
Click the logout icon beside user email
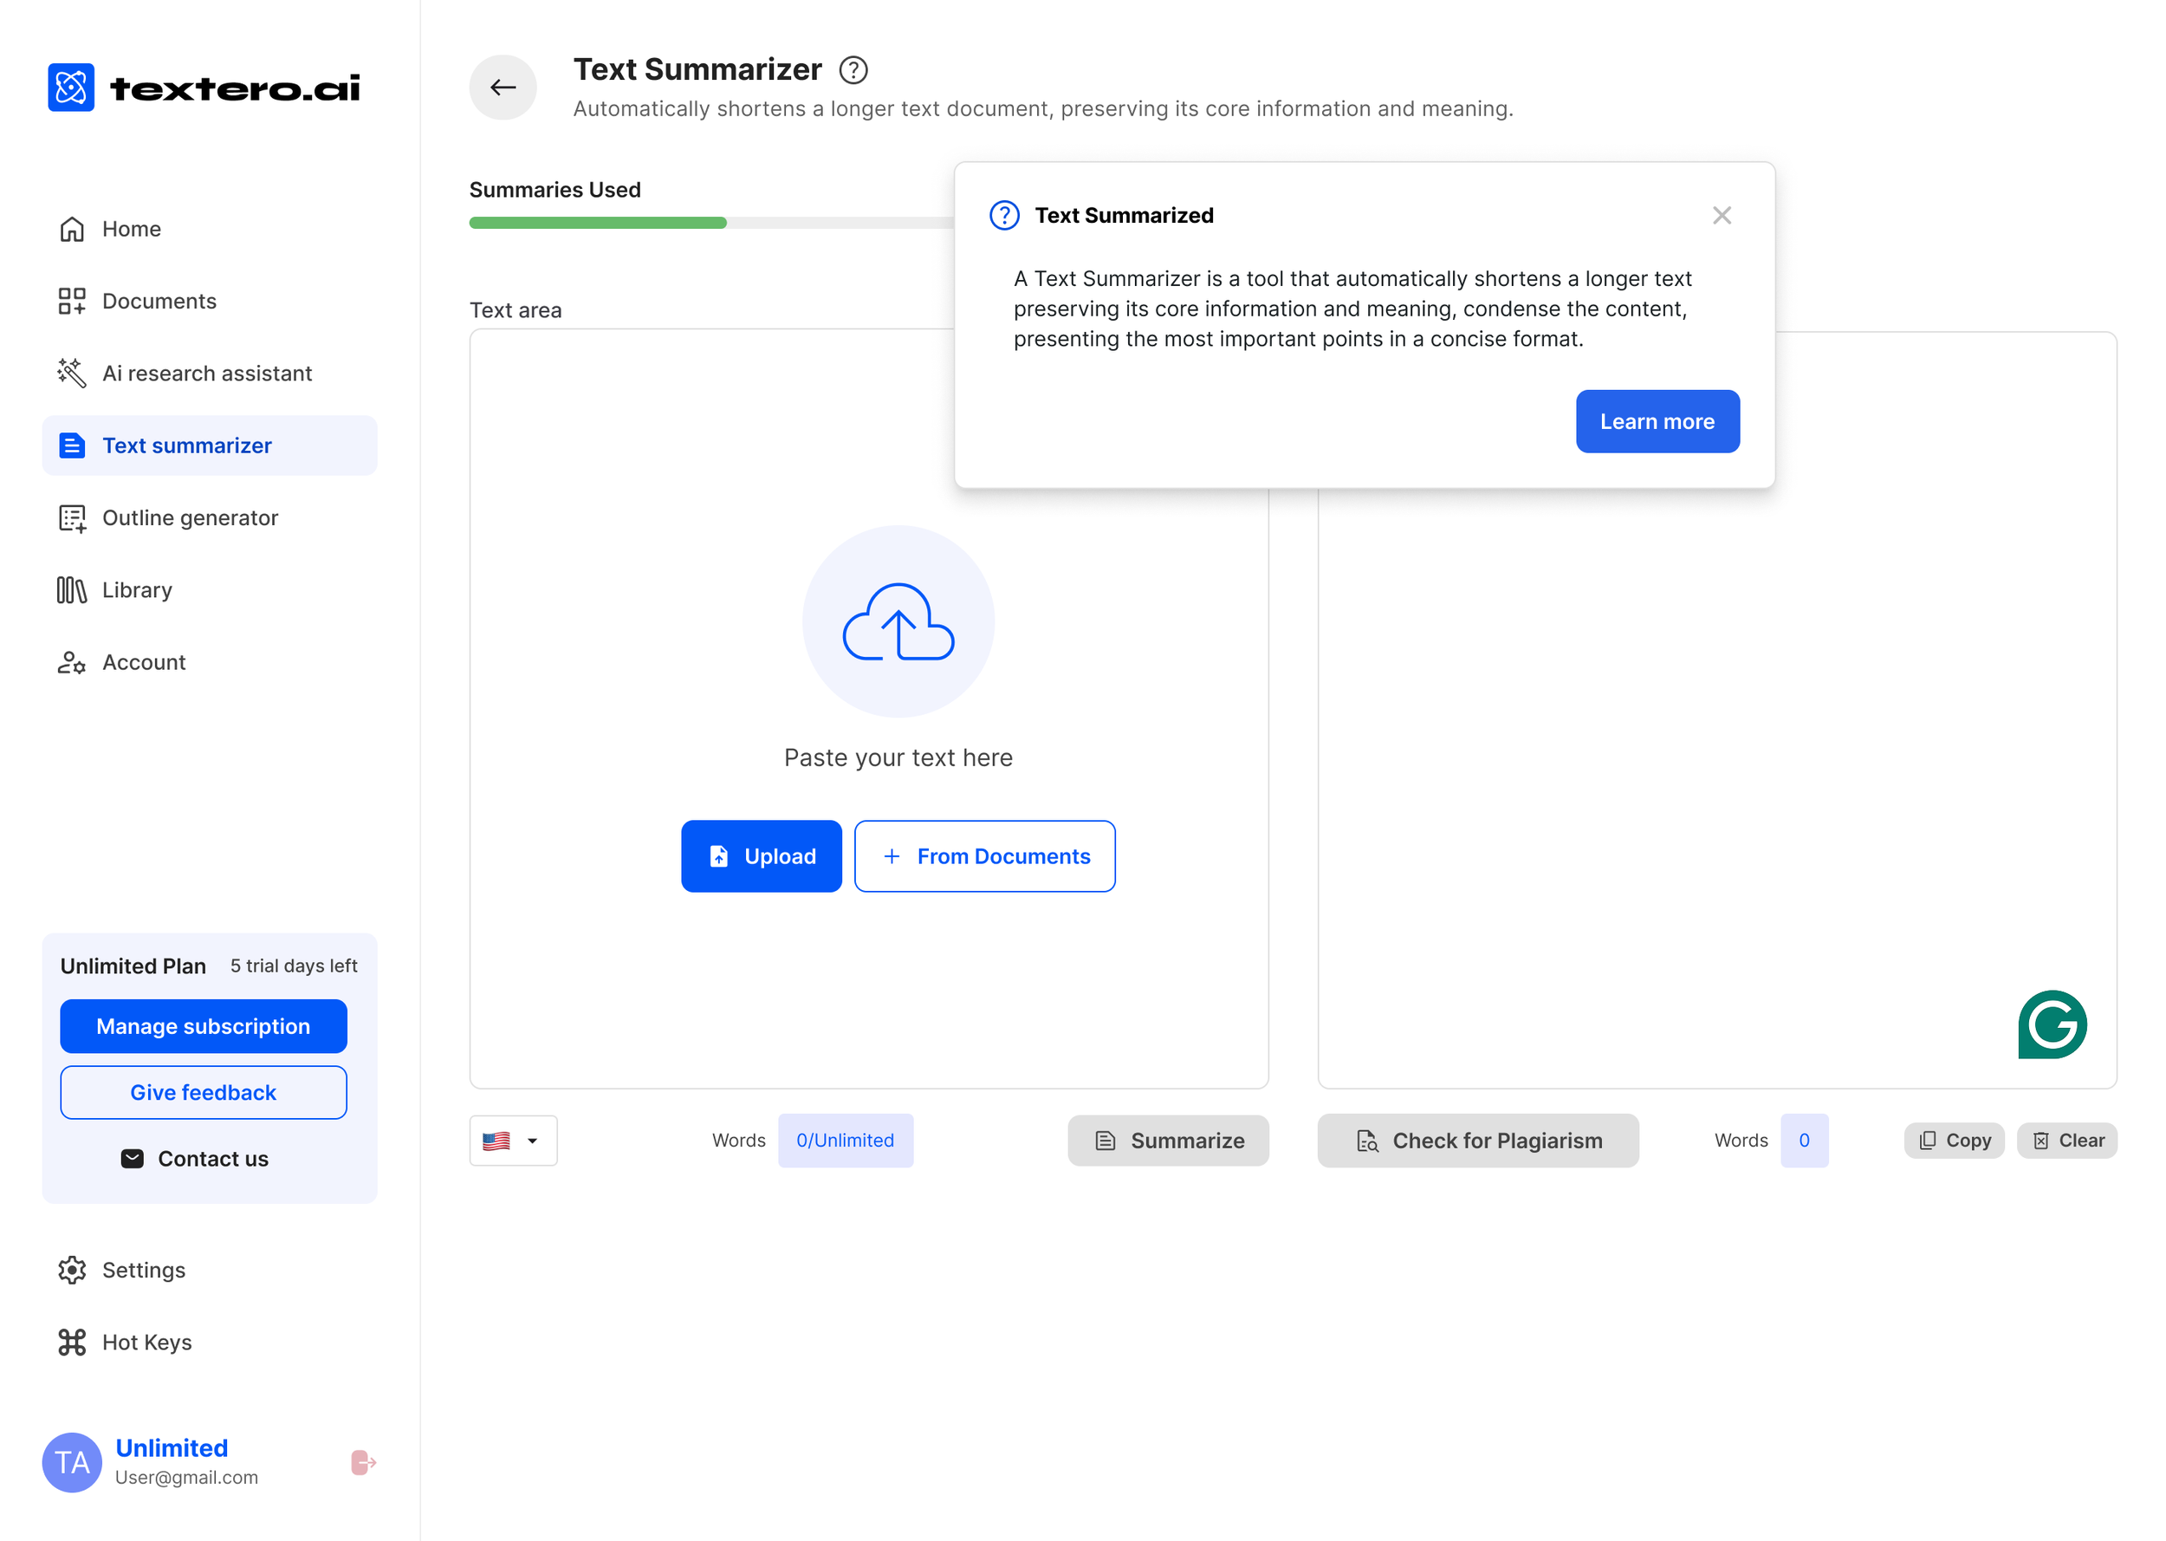pos(362,1462)
